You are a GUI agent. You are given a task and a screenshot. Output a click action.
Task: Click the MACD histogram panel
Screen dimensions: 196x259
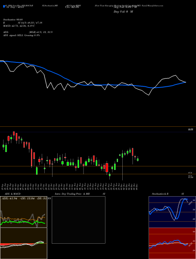[x=24, y=243]
